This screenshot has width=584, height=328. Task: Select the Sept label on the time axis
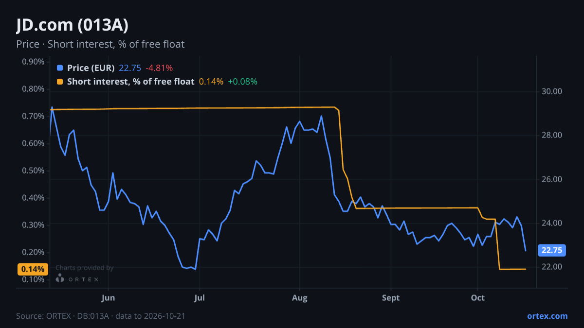click(x=390, y=298)
